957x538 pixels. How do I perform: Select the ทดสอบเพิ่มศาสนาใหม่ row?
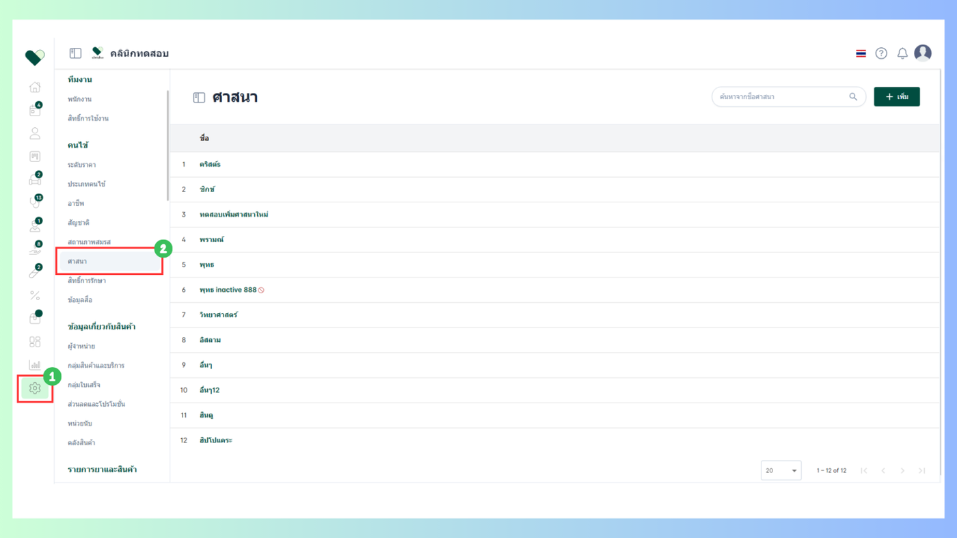[x=554, y=215]
